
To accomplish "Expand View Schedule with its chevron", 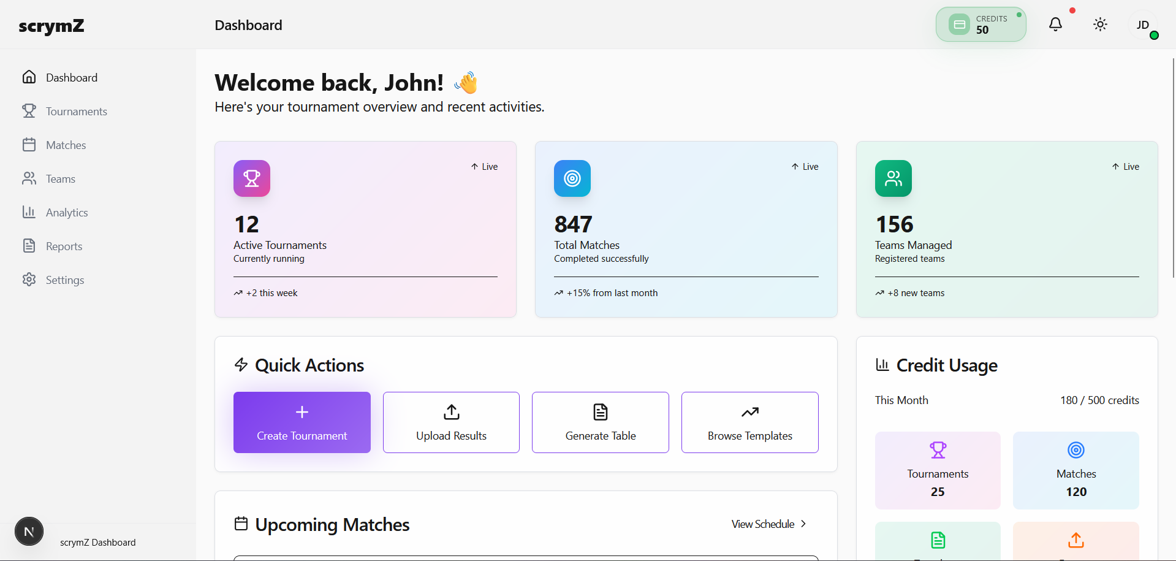I will 803,524.
